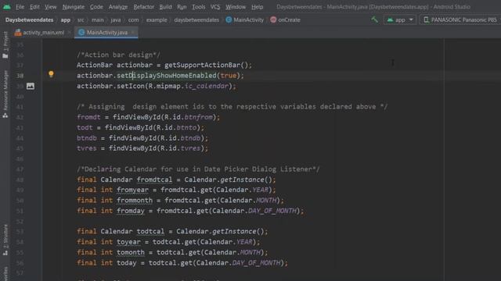The width and height of the screenshot is (501, 281).
Task: Open the View menu
Action: pyautogui.click(x=50, y=7)
